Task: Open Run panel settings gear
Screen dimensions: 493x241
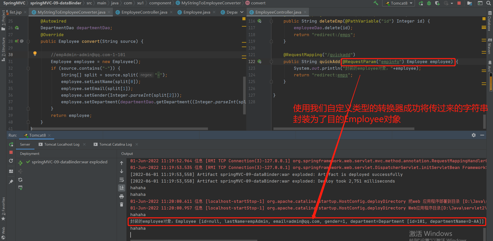Action: (474, 135)
